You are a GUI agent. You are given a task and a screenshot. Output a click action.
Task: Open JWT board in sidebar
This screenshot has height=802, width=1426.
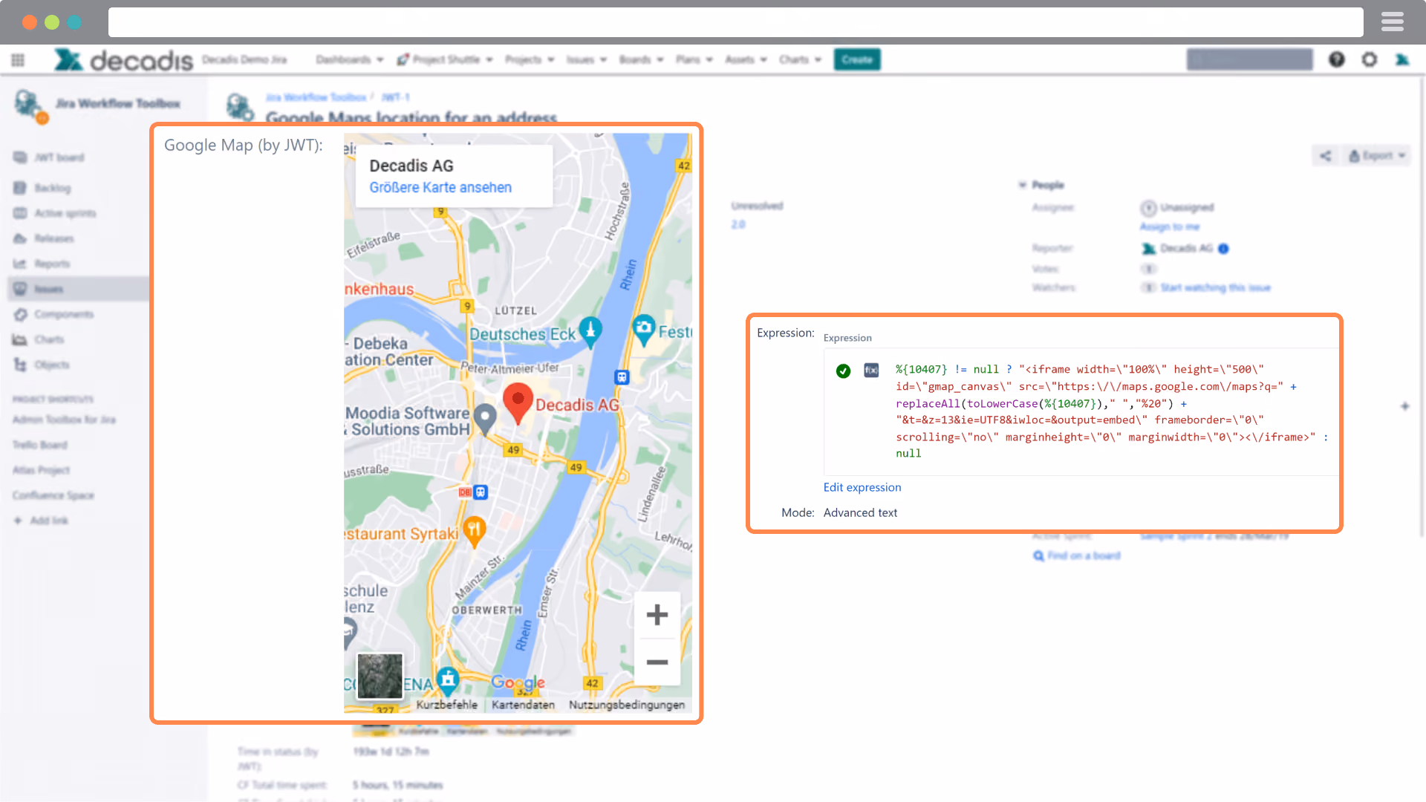[49, 157]
